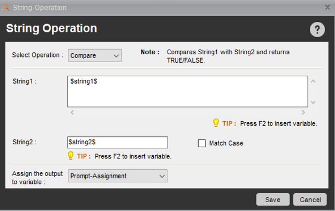Screen dimensions: 335x211
Task: Click the String1 box's scroll right arrow
Action: tap(303, 112)
